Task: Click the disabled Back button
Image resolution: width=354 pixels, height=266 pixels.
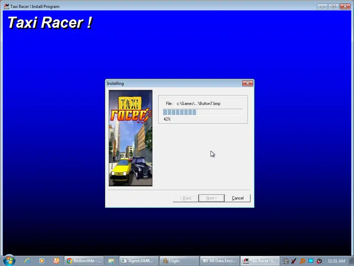Action: 186,198
